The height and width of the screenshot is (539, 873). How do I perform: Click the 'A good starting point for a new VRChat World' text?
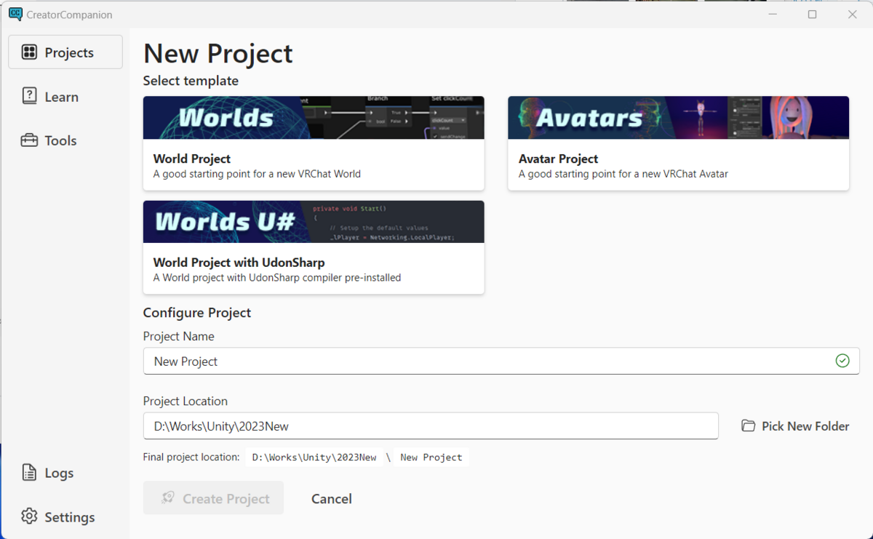click(257, 174)
